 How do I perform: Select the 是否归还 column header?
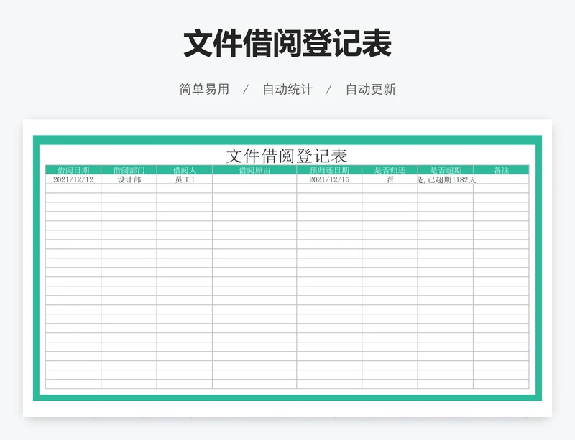tap(390, 170)
